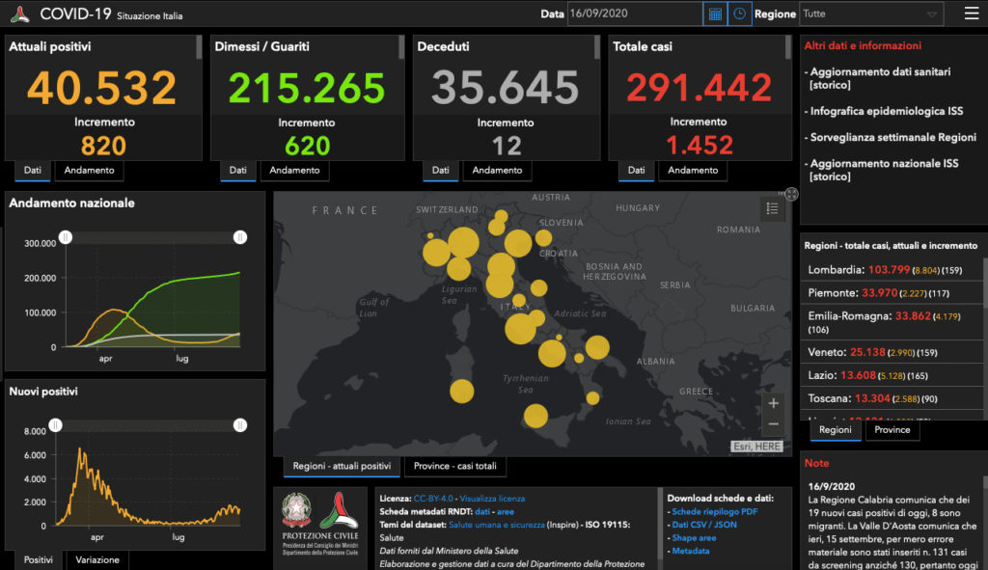Click the Protezione Civile logo

(x=318, y=521)
